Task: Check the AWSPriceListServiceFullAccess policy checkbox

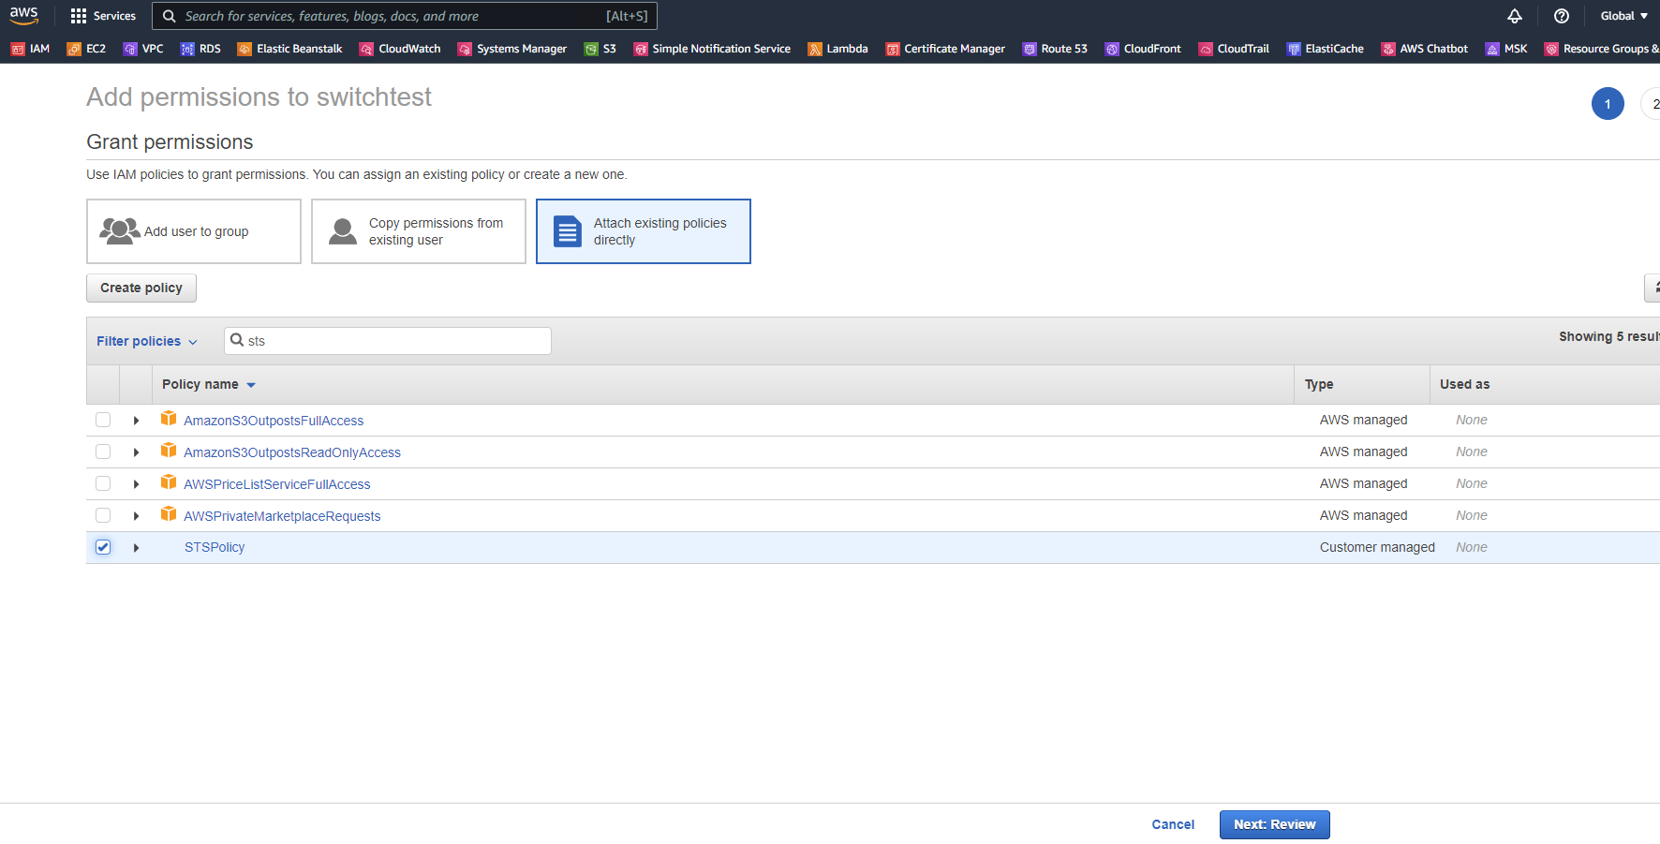Action: coord(103,483)
